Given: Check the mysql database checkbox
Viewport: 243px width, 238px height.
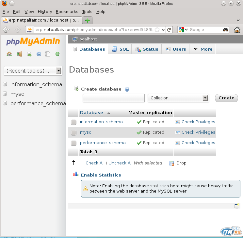Looking at the screenshot, I should 73,132.
